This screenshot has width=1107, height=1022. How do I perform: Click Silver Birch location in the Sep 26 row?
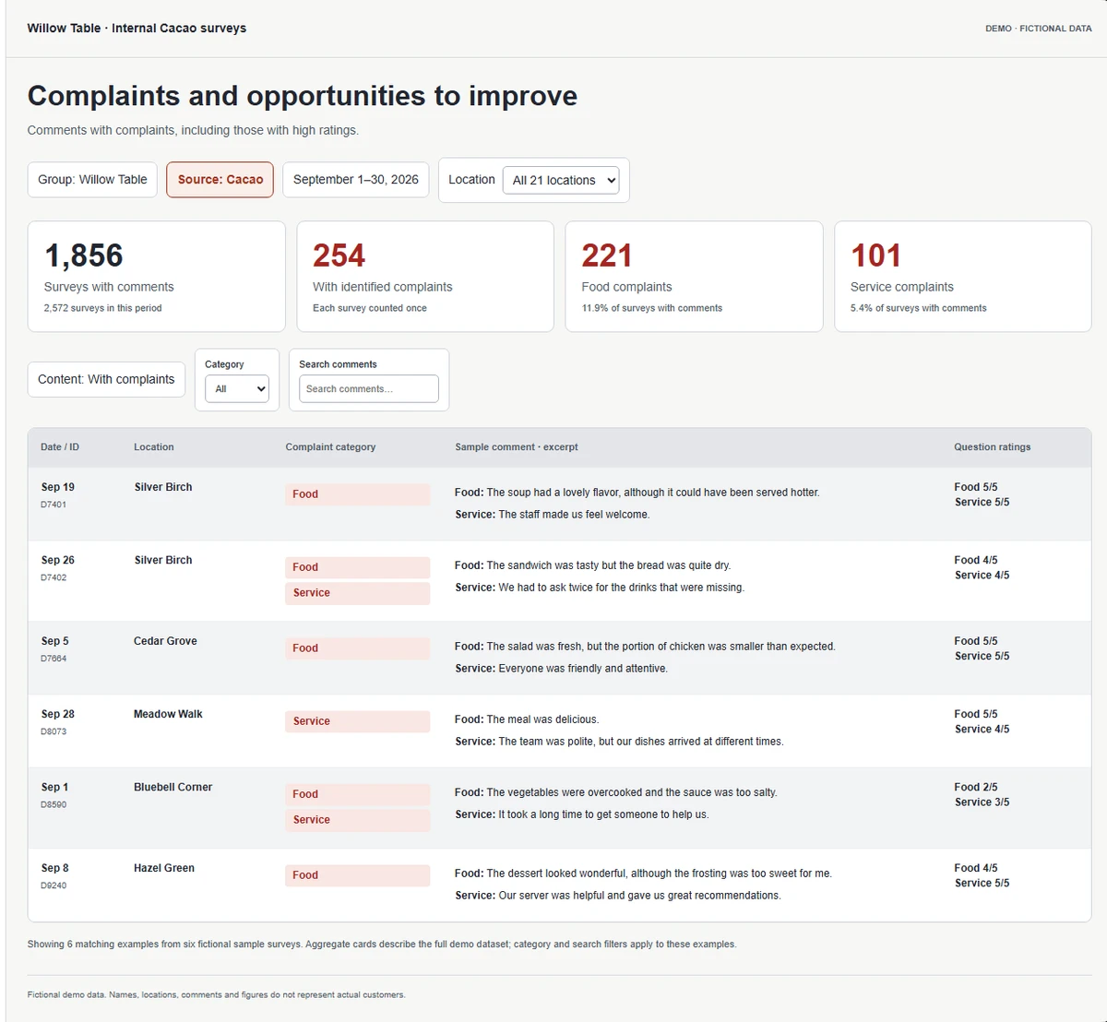click(163, 560)
